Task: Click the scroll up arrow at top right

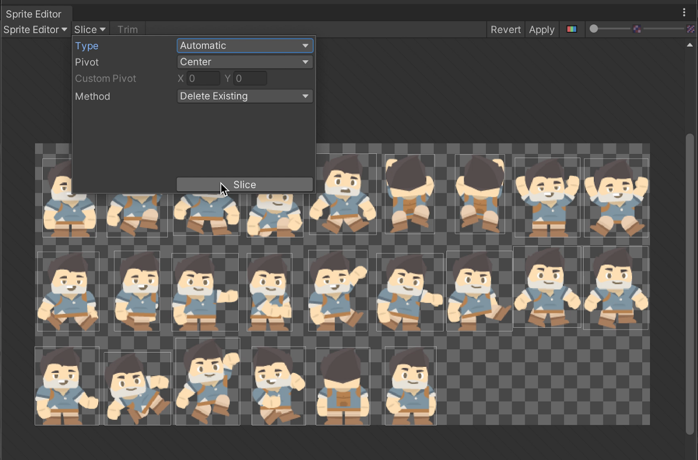Action: (690, 45)
